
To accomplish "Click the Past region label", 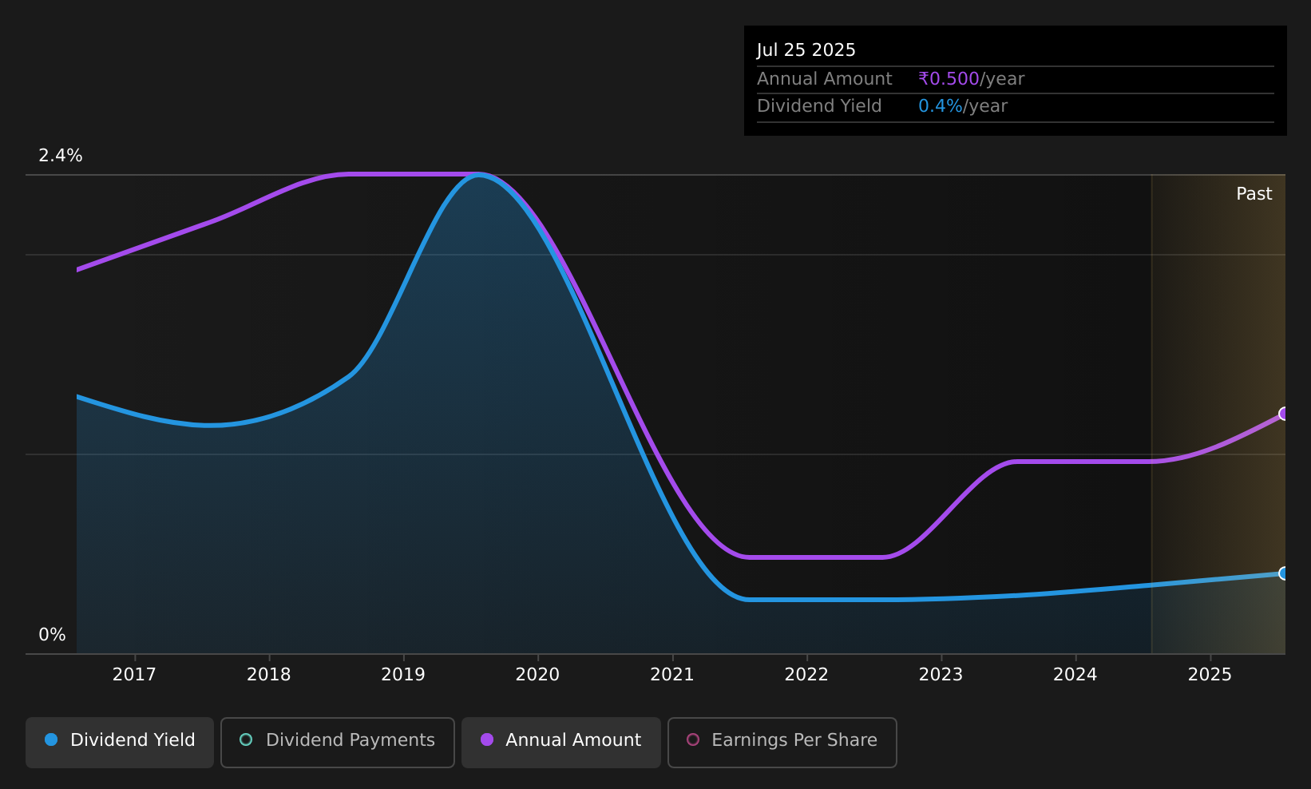I will pyautogui.click(x=1254, y=194).
